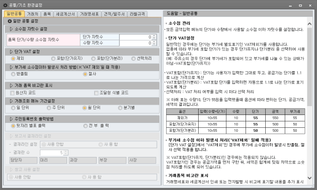Click the 포함가(단가분리) row in help table

point(236,130)
